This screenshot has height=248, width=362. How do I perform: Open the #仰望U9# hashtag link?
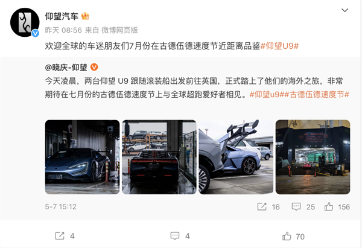(x=279, y=46)
